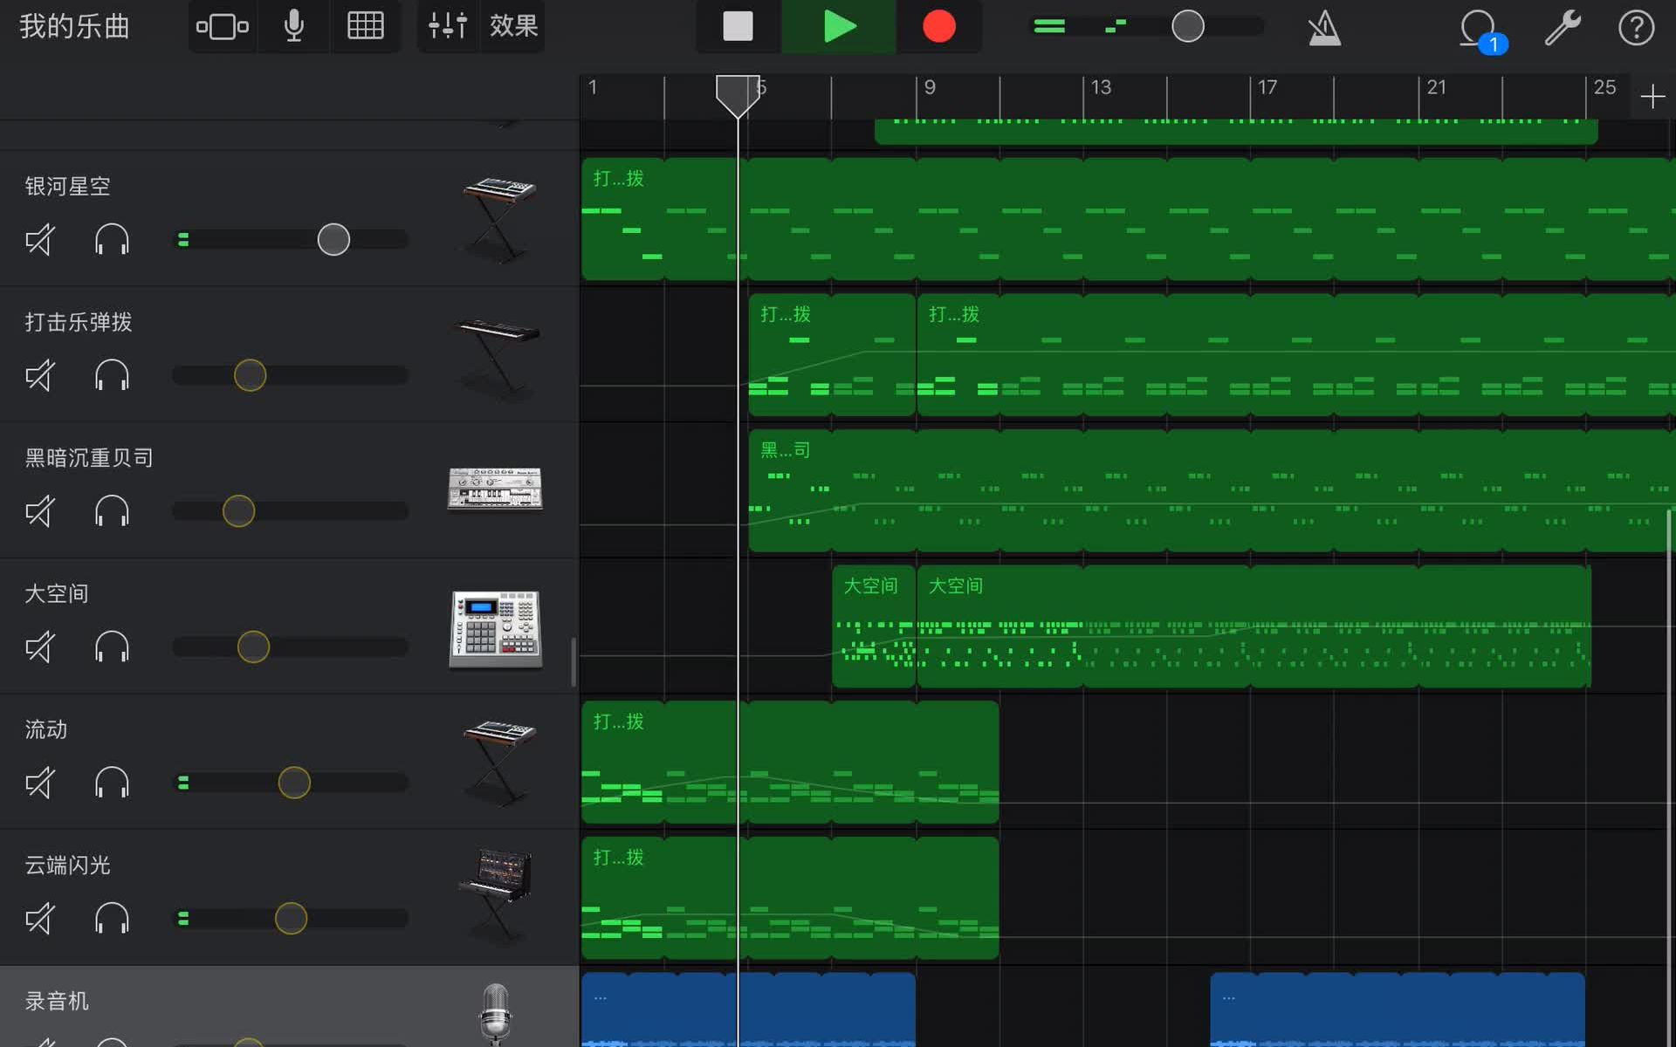This screenshot has width=1676, height=1047.
Task: Add a song section with the plus
Action: (x=1652, y=96)
